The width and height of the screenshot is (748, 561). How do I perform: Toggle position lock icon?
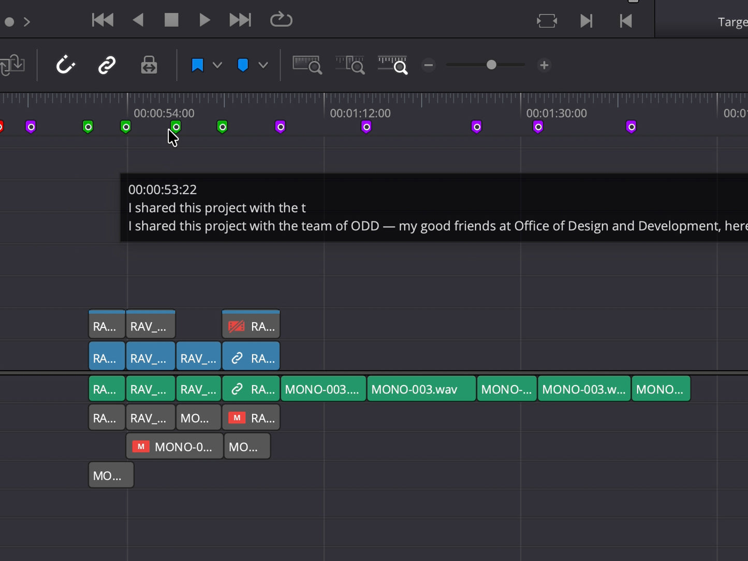149,65
